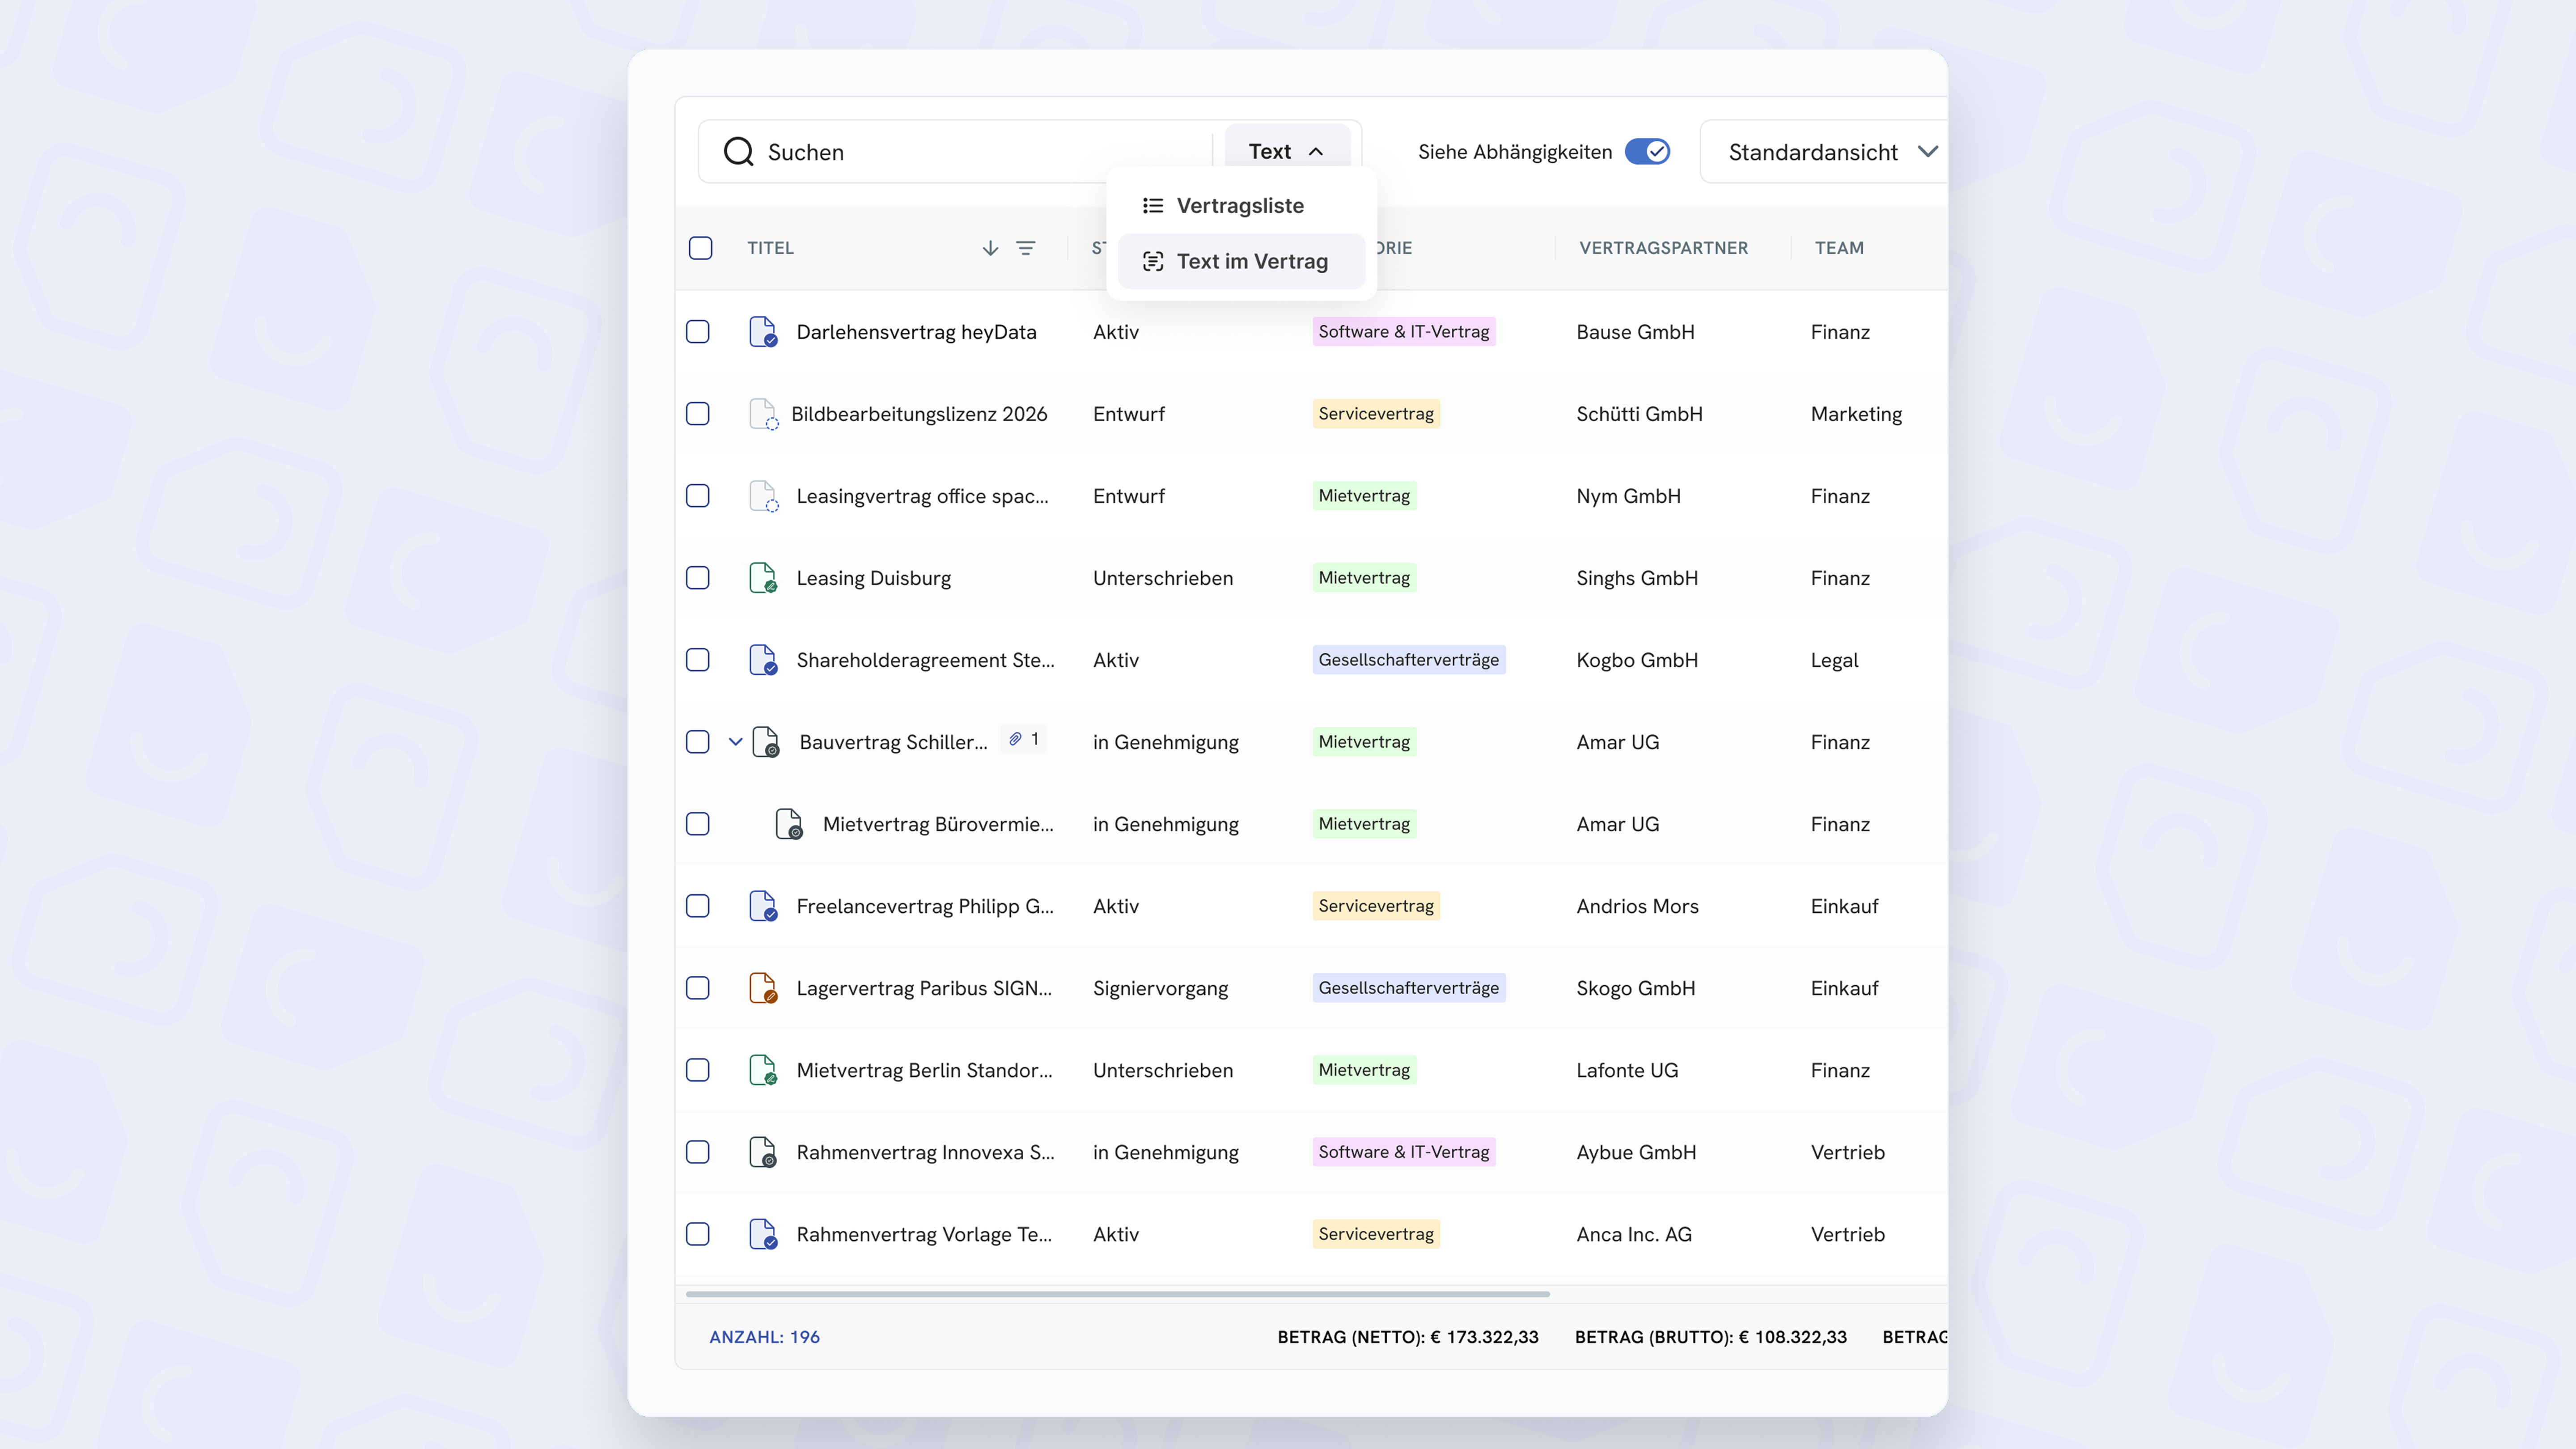The width and height of the screenshot is (2576, 1449).
Task: Click the search magnifier icon
Action: [x=738, y=152]
